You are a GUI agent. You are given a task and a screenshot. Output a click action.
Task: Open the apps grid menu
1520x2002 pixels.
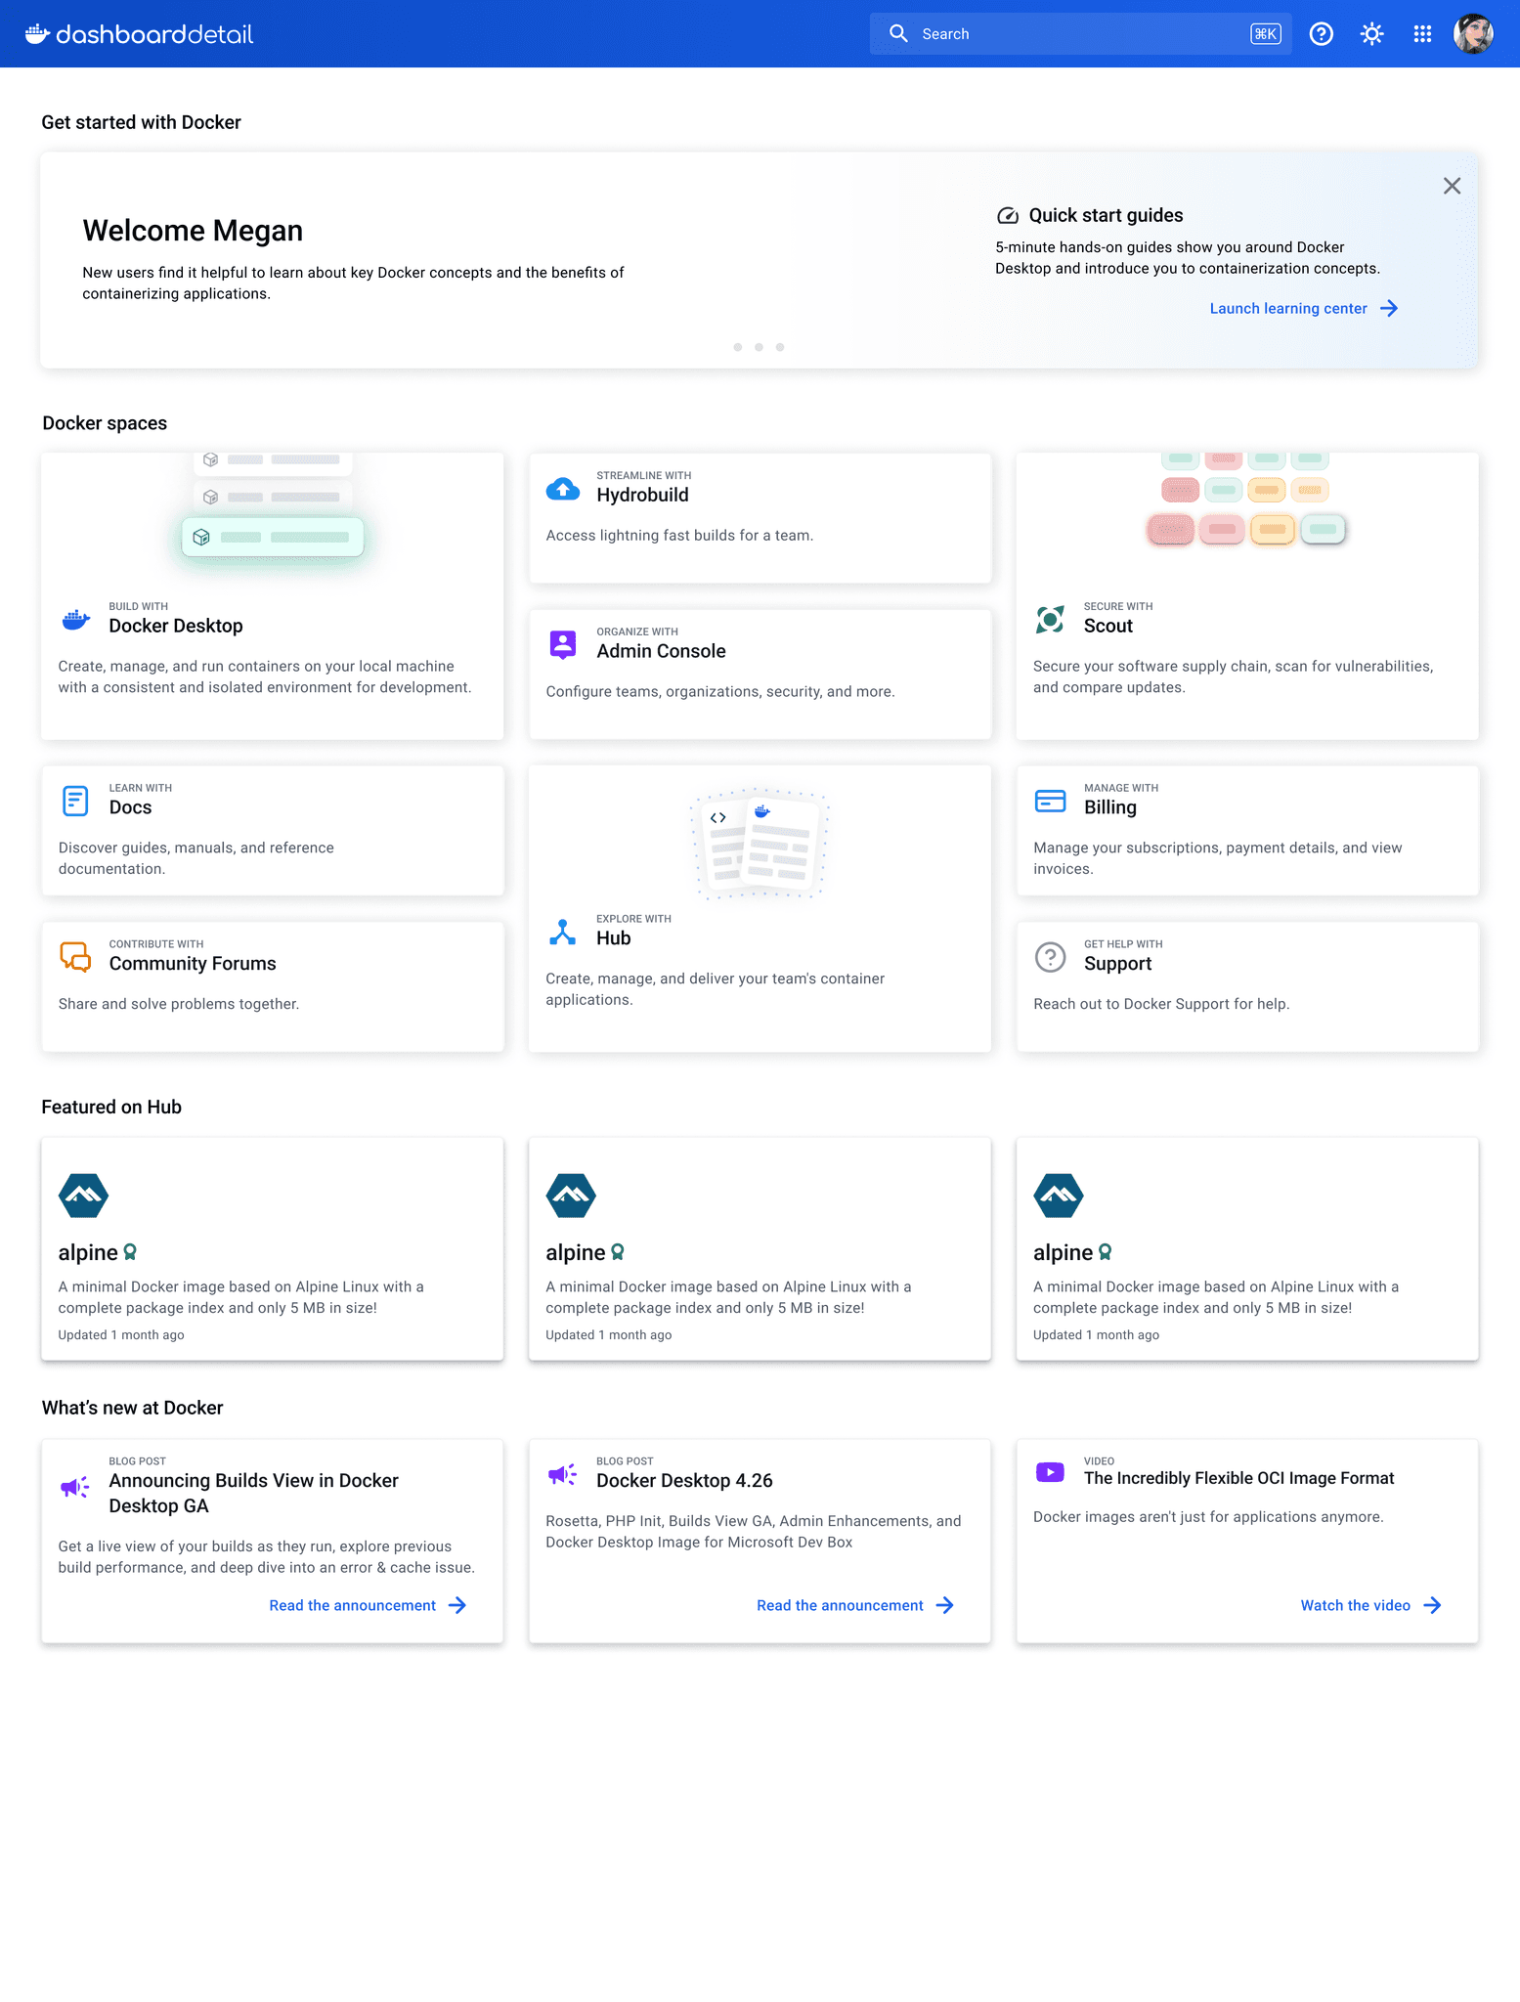point(1422,34)
